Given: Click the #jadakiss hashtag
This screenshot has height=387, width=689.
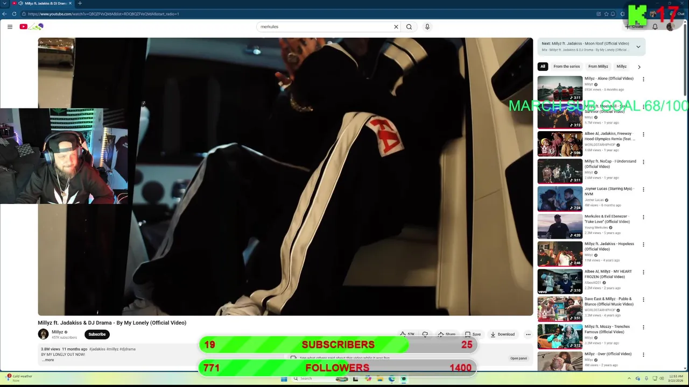Looking at the screenshot, I should pos(97,349).
